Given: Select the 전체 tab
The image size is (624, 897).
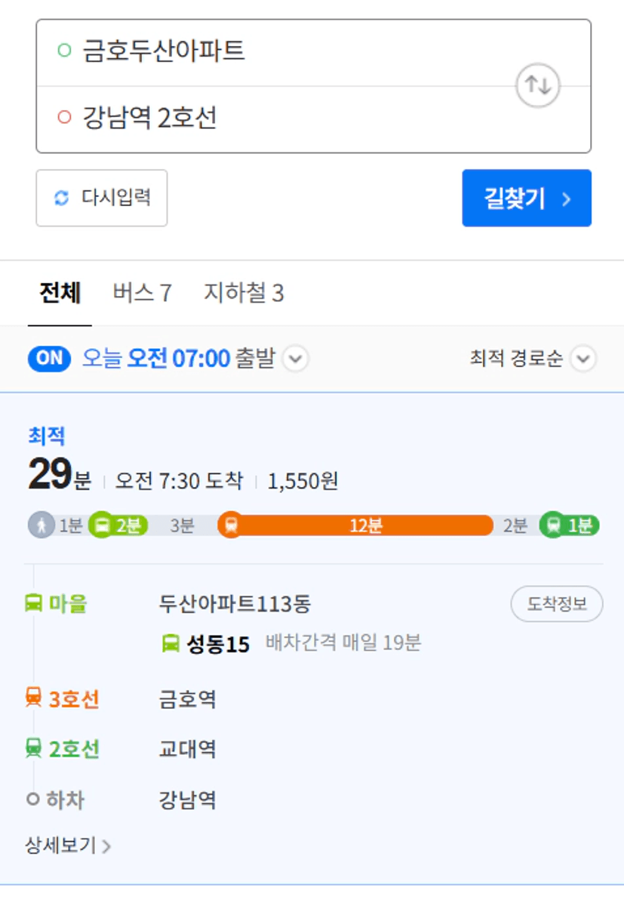Looking at the screenshot, I should (60, 293).
